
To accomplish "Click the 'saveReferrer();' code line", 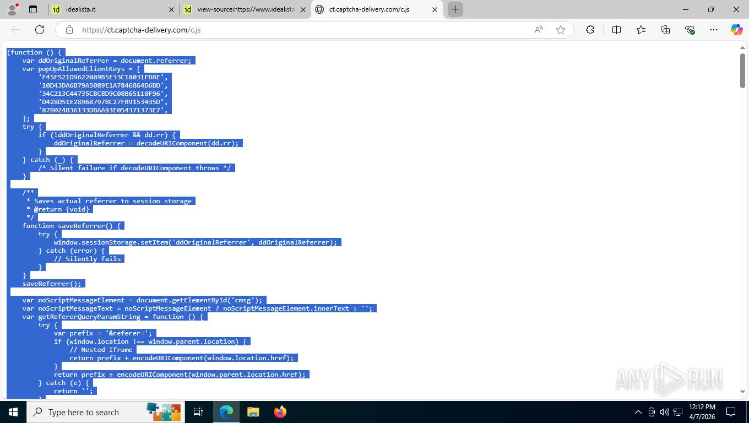I will [x=52, y=284].
